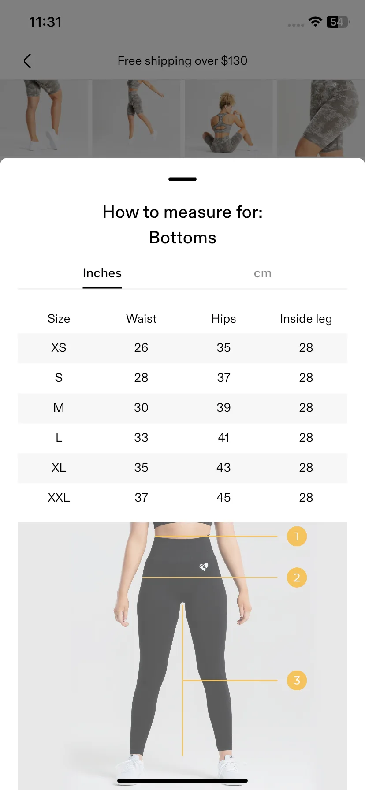Viewport: 365px width, 790px height.
Task: Click yellow marker number 3
Action: pyautogui.click(x=297, y=680)
